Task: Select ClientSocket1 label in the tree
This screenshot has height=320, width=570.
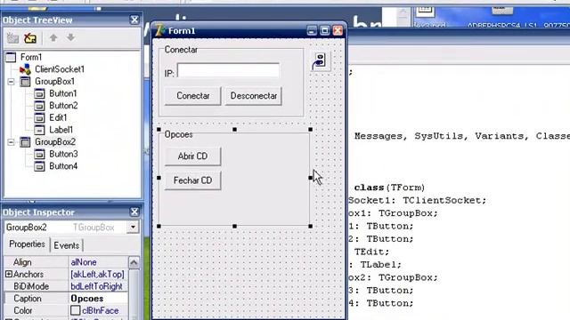Action: [x=60, y=69]
